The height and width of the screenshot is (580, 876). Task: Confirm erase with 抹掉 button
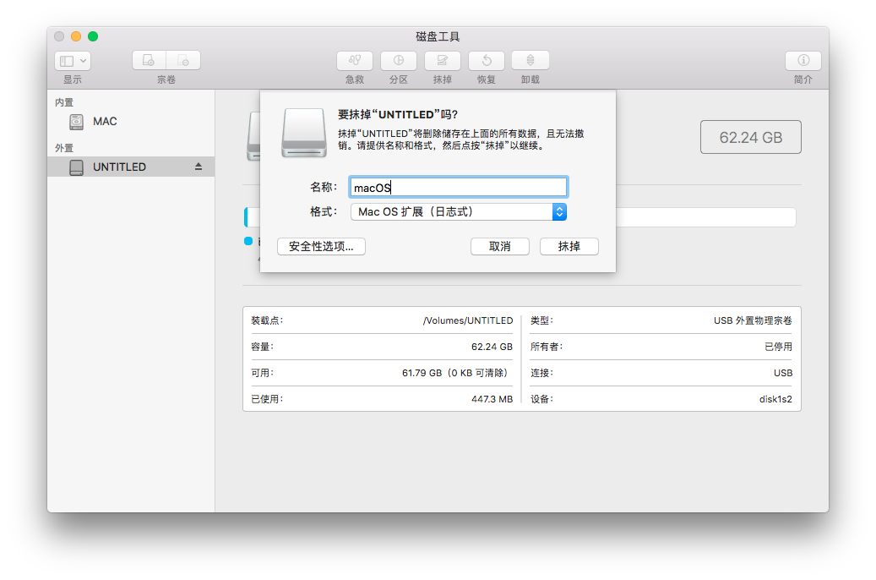click(x=569, y=246)
